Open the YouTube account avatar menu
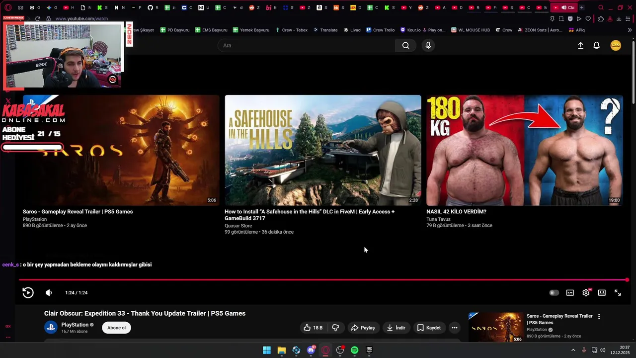 [x=616, y=45]
